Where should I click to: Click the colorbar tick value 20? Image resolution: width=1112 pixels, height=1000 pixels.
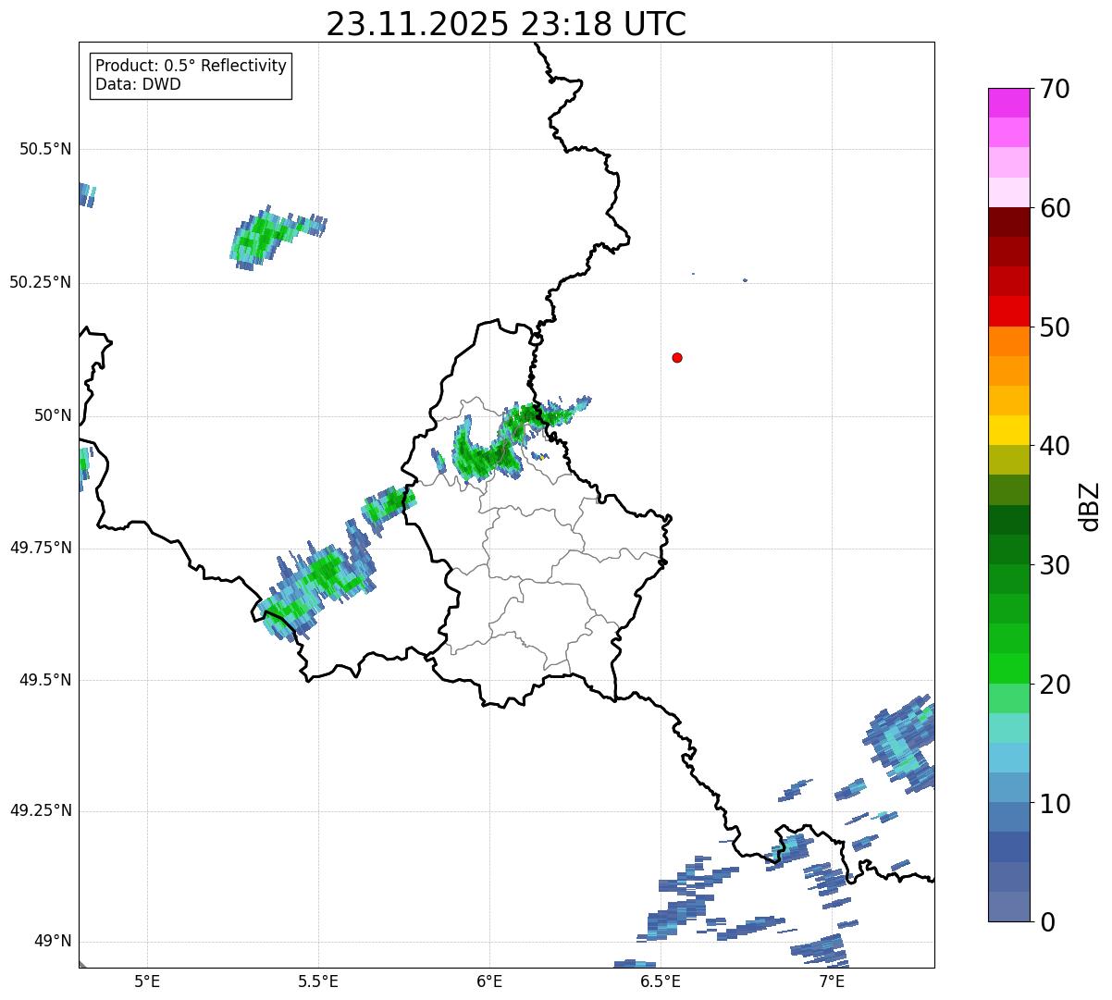coord(1055,685)
